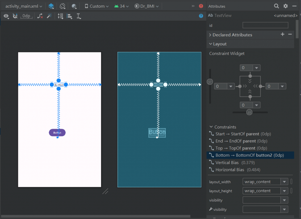Clear all constraints icon

[x=40, y=16]
